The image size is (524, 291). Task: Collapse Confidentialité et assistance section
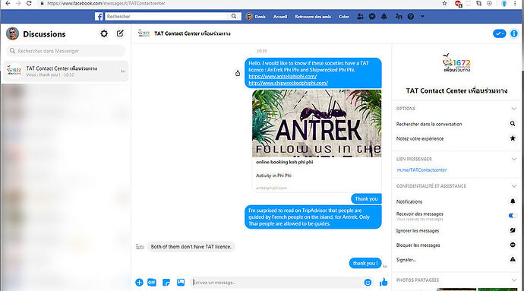pos(513,185)
